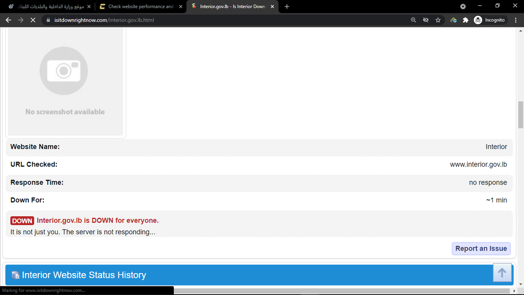Minimize the Chrome window
The width and height of the screenshot is (524, 295).
480,6
